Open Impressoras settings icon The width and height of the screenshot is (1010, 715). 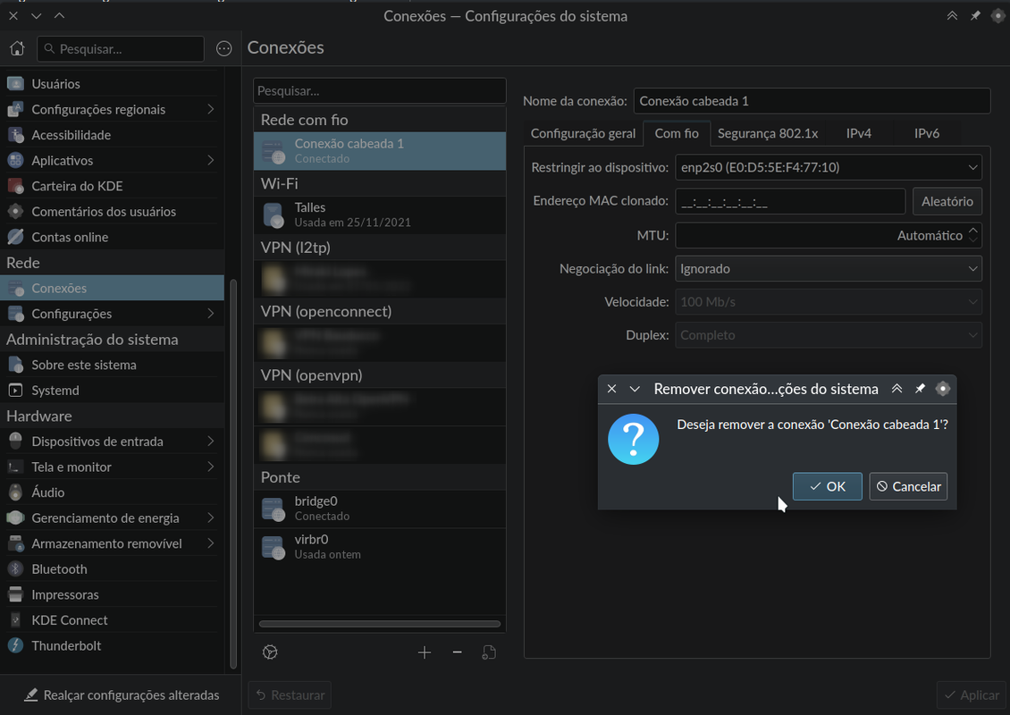point(15,594)
